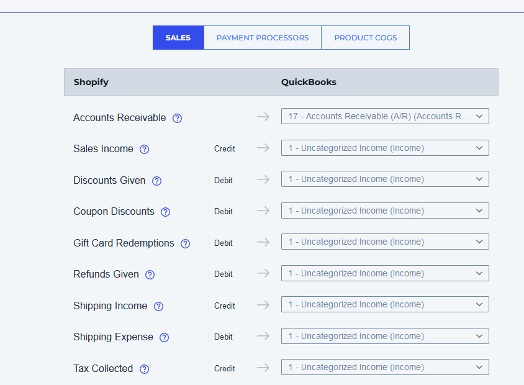Image resolution: width=524 pixels, height=385 pixels.
Task: Open the Tax Collected account dropdown
Action: click(385, 367)
